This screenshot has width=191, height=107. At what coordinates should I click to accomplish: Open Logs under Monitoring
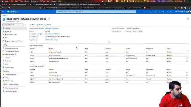pyautogui.click(x=6, y=78)
